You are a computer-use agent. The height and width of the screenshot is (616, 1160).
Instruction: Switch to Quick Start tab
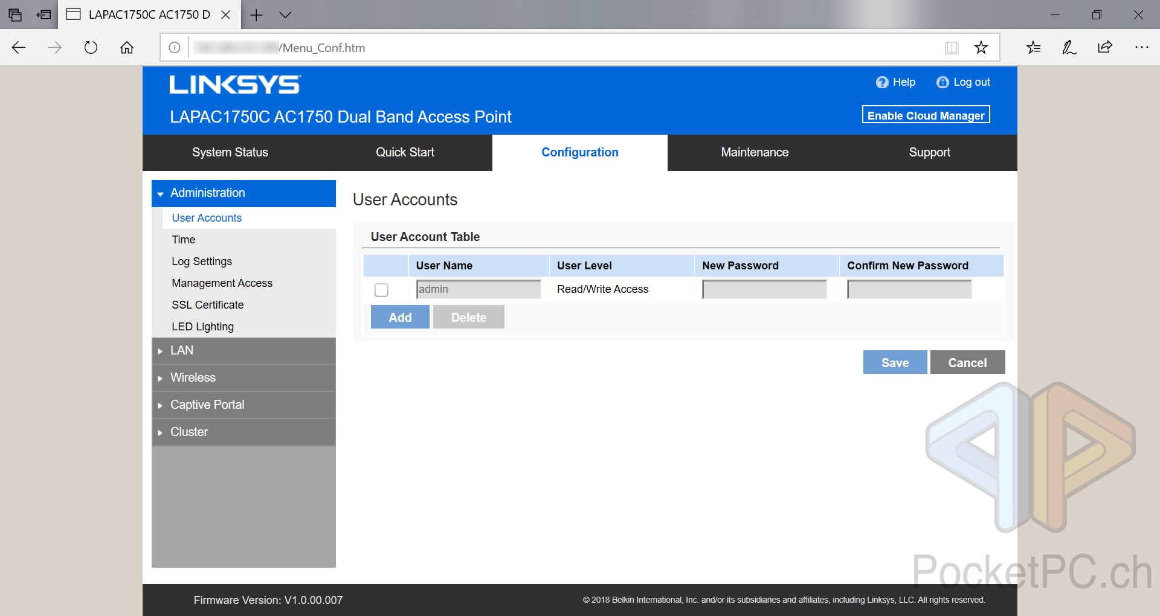pyautogui.click(x=405, y=153)
